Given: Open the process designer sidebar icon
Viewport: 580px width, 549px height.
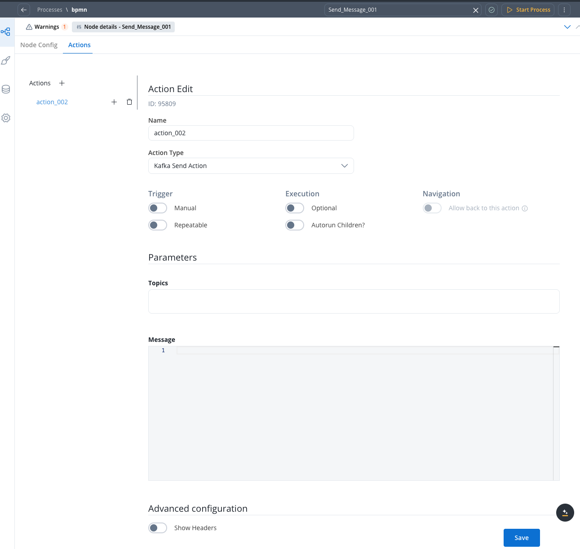Looking at the screenshot, I should [x=6, y=32].
